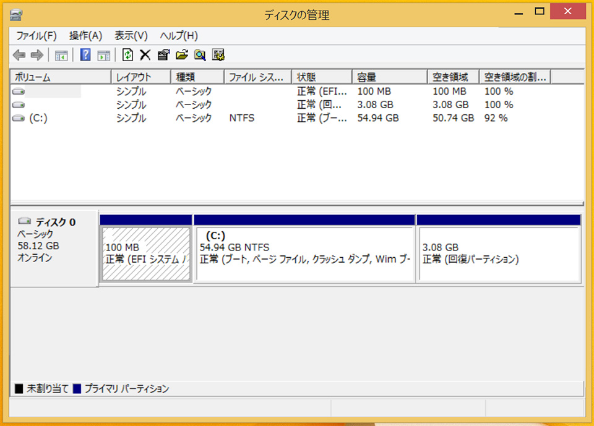The image size is (594, 426).
Task: Click the 54.94 GB capacity cell
Action: pyautogui.click(x=378, y=118)
